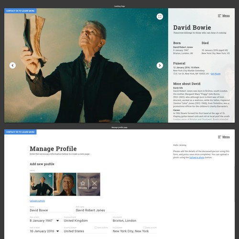The height and width of the screenshot is (239, 239).
Task: Open the Date of death dropdown arrow
Action: coord(58,231)
